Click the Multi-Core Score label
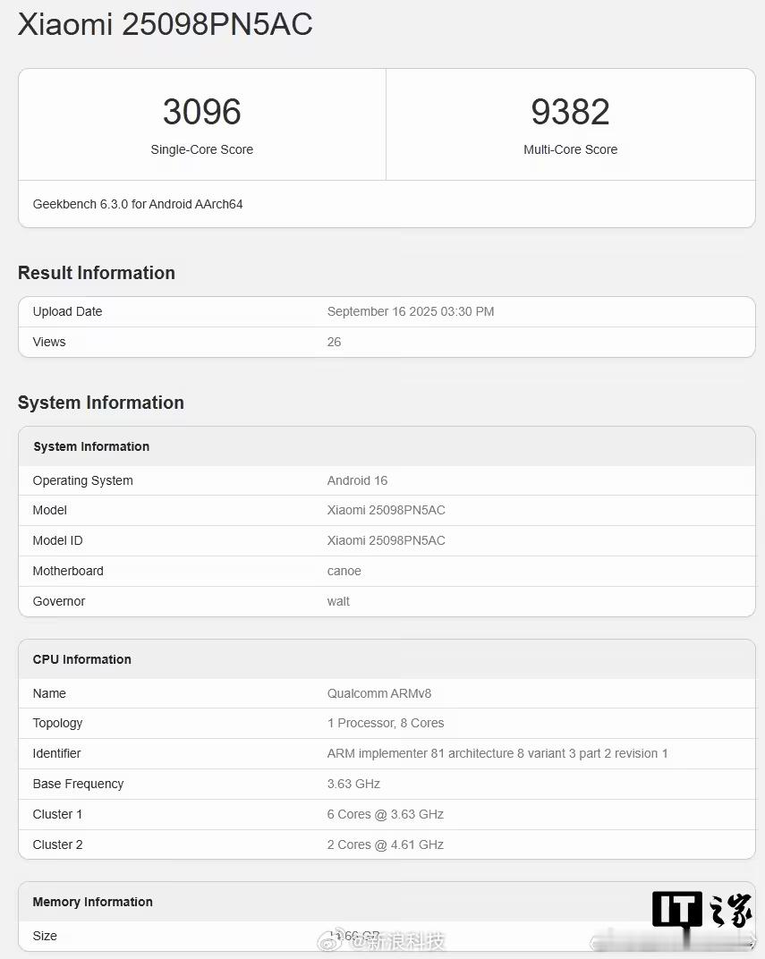765x959 pixels. [570, 149]
